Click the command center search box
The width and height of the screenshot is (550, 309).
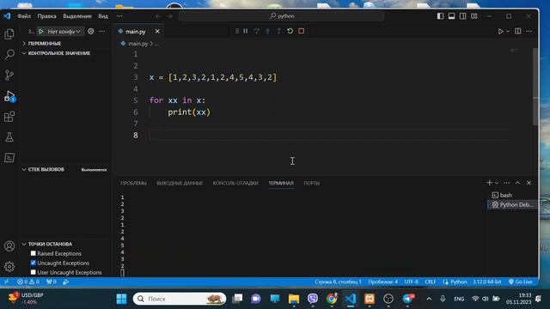click(x=281, y=16)
